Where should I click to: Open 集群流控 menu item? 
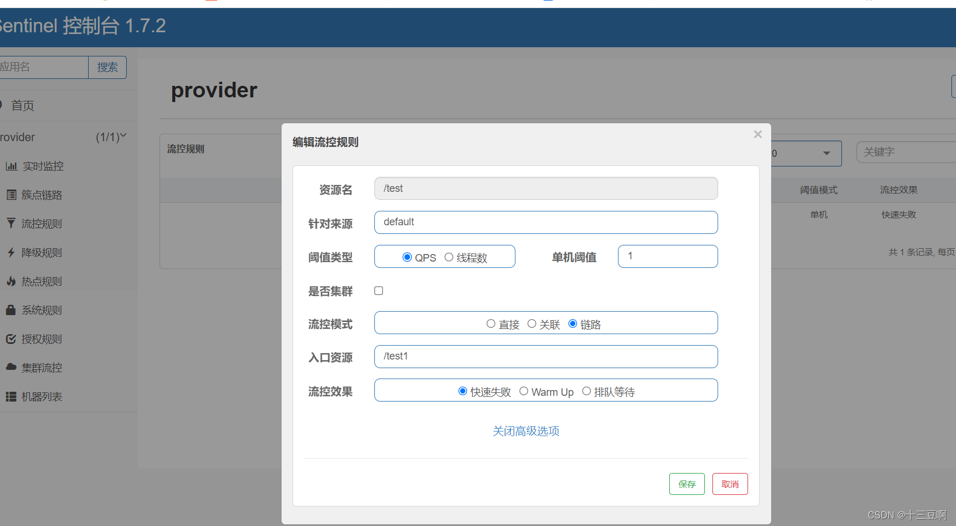(x=41, y=368)
